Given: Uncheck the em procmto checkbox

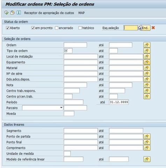Looking at the screenshot, I should tap(33, 28).
